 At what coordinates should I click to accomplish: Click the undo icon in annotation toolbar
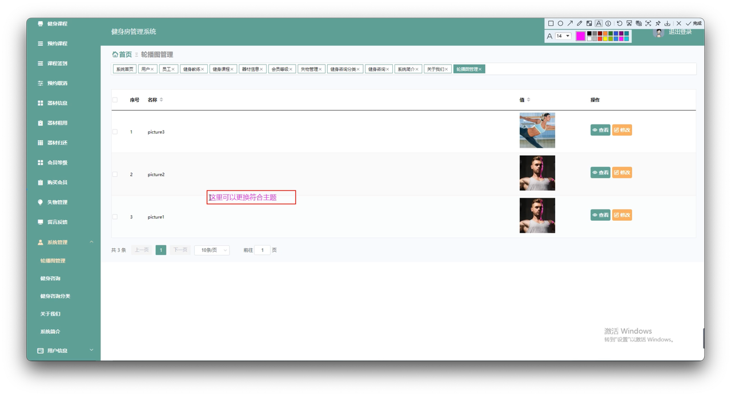click(619, 23)
